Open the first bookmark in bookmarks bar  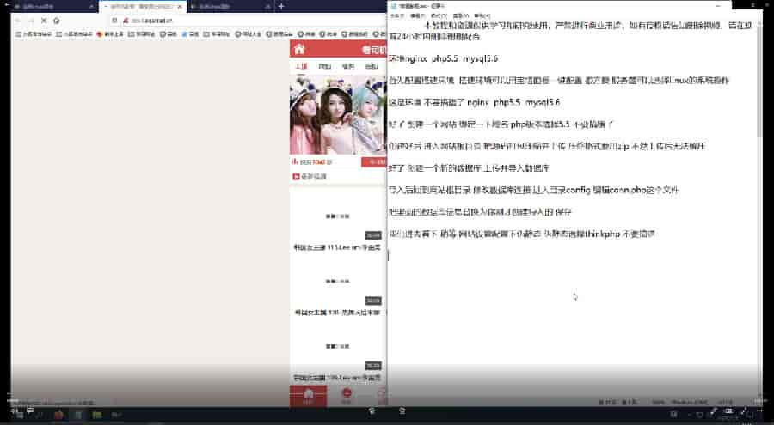[34, 34]
